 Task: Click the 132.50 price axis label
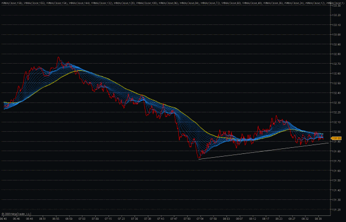pos(336,83)
